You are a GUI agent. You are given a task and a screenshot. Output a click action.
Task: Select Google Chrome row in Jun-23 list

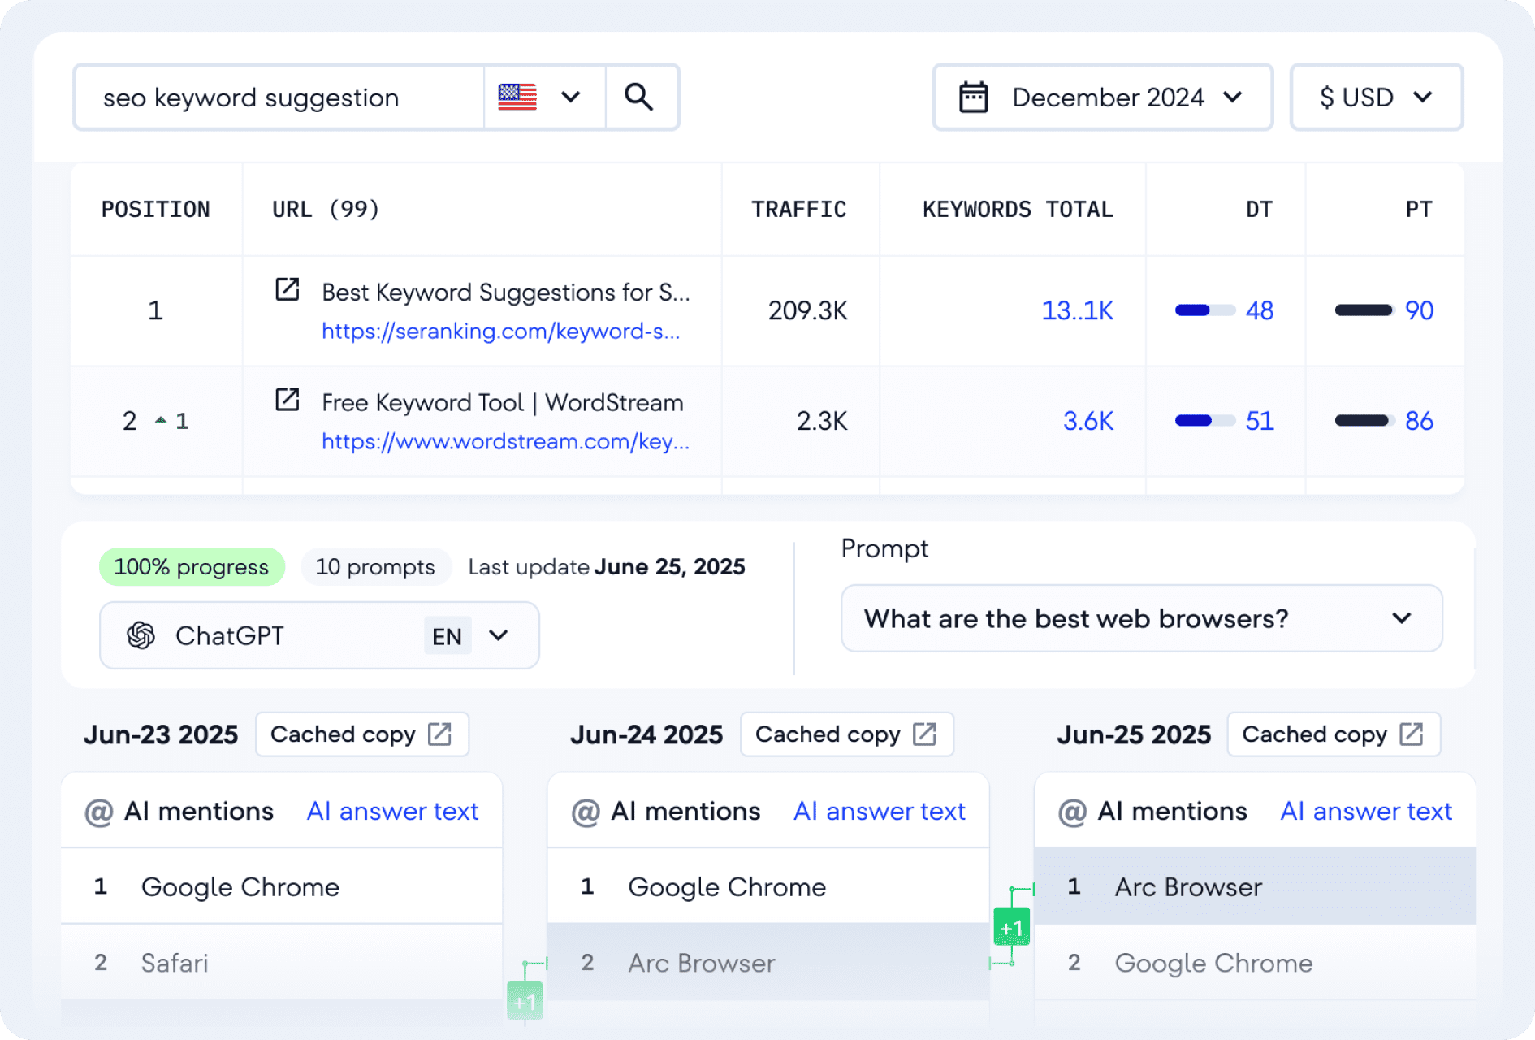282,886
